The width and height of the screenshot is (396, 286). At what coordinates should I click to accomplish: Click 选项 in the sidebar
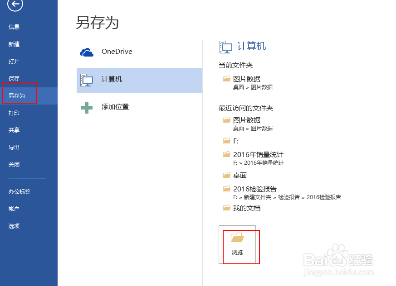(x=14, y=226)
